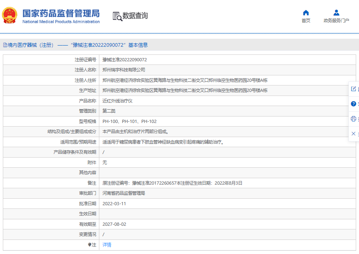Click the 备注 original registration number text
Screen dimensions: 359x254
pyautogui.click(x=172, y=183)
